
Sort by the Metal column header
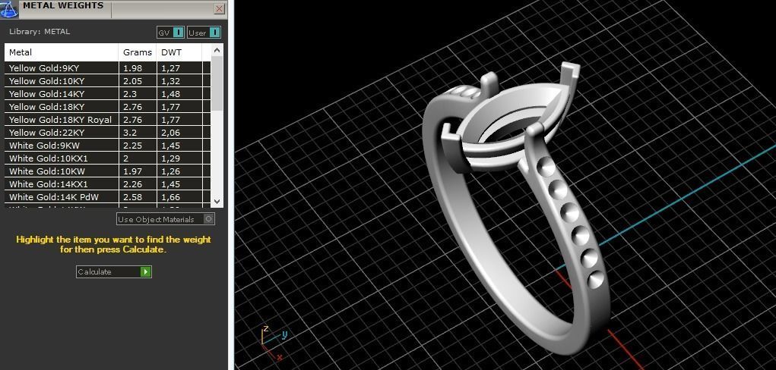click(62, 52)
